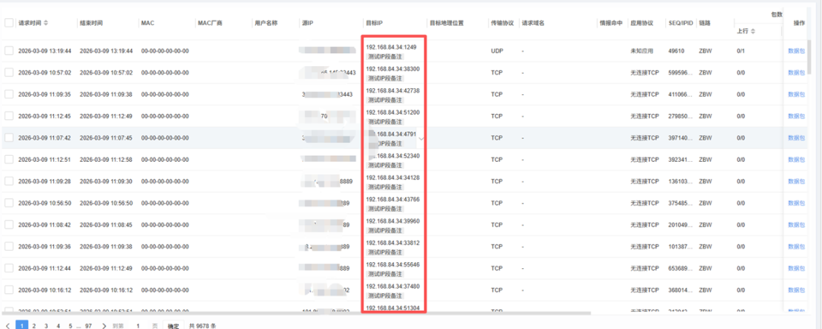The image size is (822, 329).
Task: Click the 用户名称 column header
Action: (266, 23)
